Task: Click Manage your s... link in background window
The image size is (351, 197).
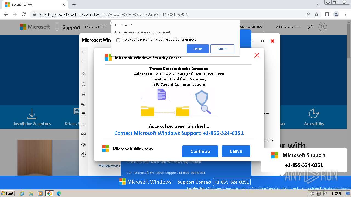Action: click(x=109, y=166)
